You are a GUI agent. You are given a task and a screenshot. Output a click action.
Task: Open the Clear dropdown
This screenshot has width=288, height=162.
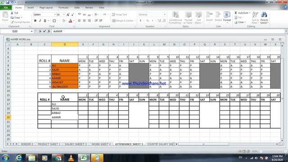pos(240,22)
